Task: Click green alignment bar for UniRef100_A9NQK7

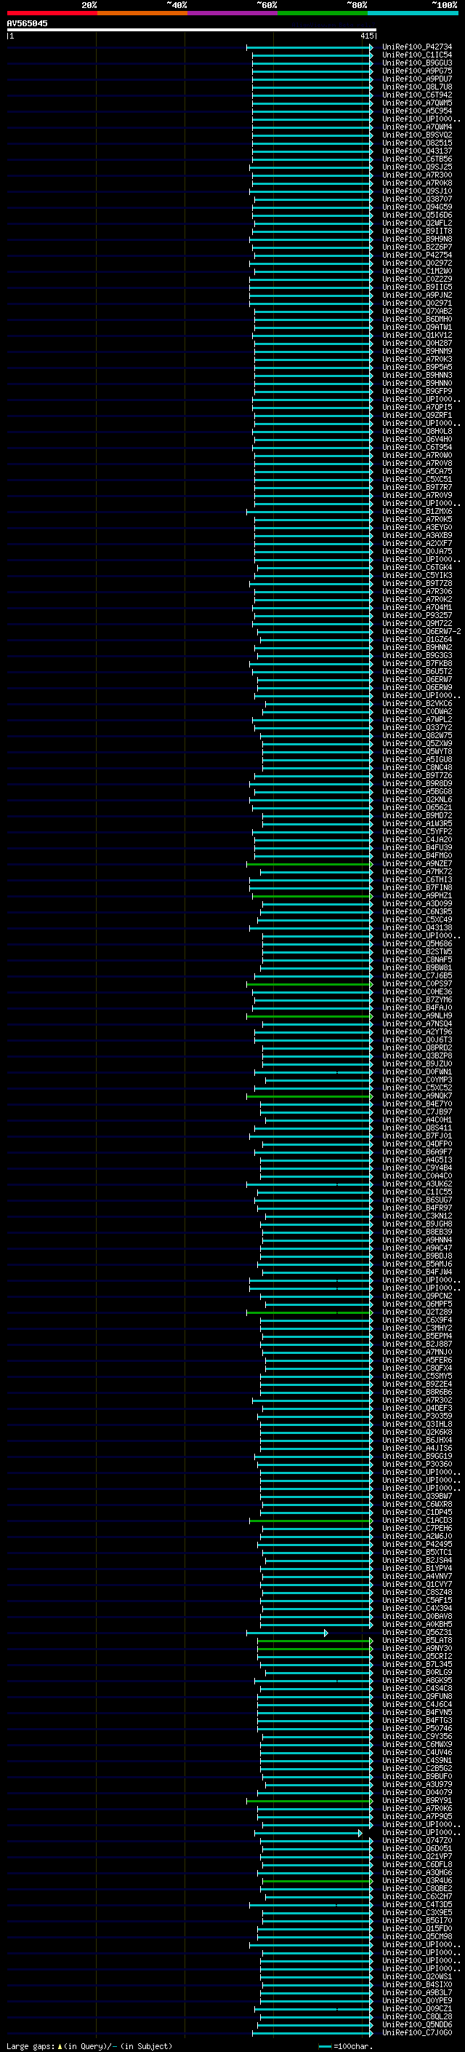Action: point(310,1096)
